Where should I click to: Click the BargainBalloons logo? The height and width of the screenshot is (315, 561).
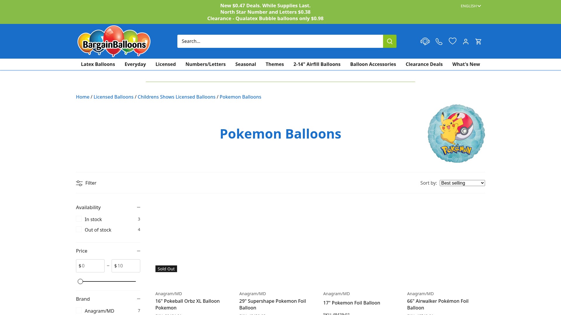[114, 41]
